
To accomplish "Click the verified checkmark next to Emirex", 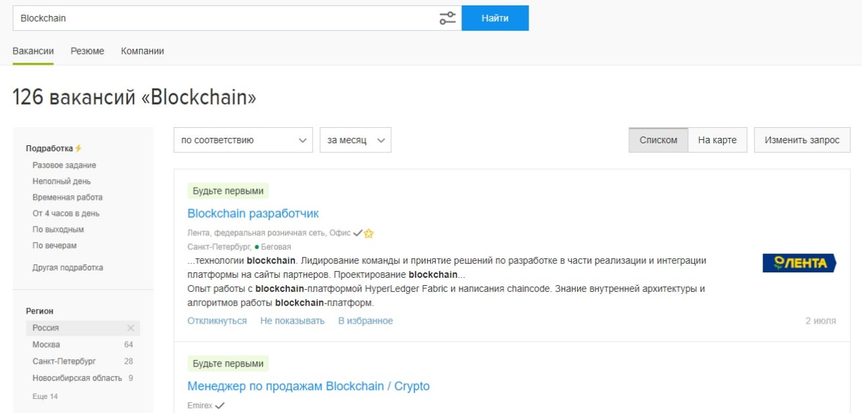I will 220,406.
